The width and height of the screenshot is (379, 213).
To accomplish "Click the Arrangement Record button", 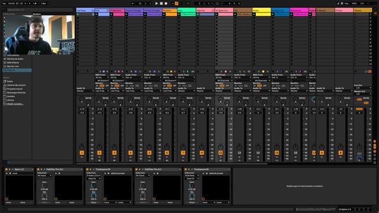I will tap(166, 4).
